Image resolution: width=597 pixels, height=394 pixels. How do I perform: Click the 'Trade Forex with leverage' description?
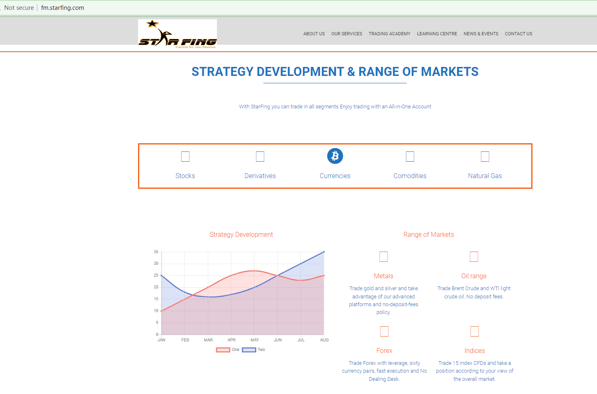click(384, 371)
